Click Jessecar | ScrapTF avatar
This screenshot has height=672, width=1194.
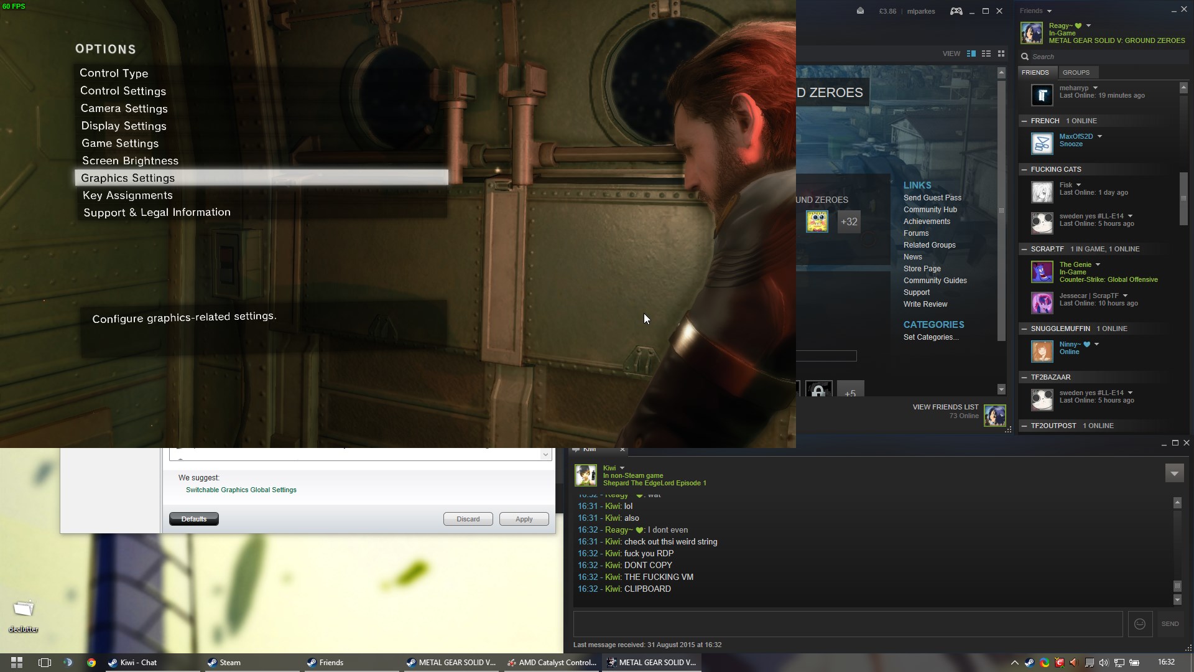point(1042,302)
